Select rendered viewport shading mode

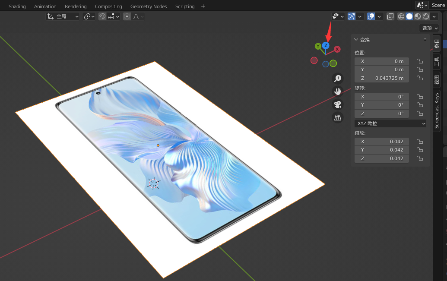pyautogui.click(x=426, y=17)
